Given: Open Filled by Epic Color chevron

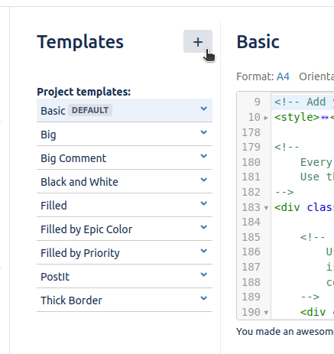Looking at the screenshot, I should (x=203, y=227).
